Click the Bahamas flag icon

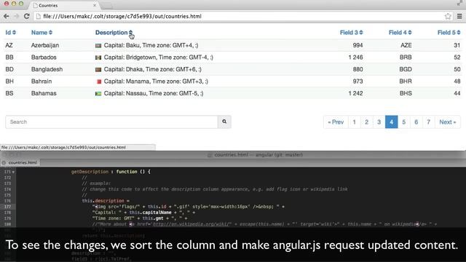click(x=98, y=94)
